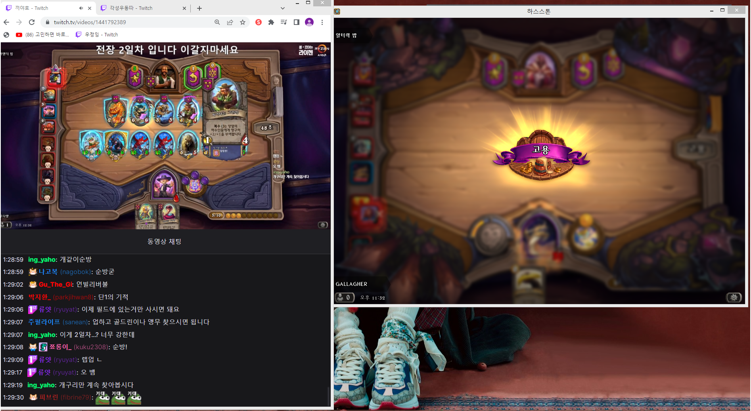Click the 동영상 채팅 header
Screen dimensions: 751x411
point(164,242)
